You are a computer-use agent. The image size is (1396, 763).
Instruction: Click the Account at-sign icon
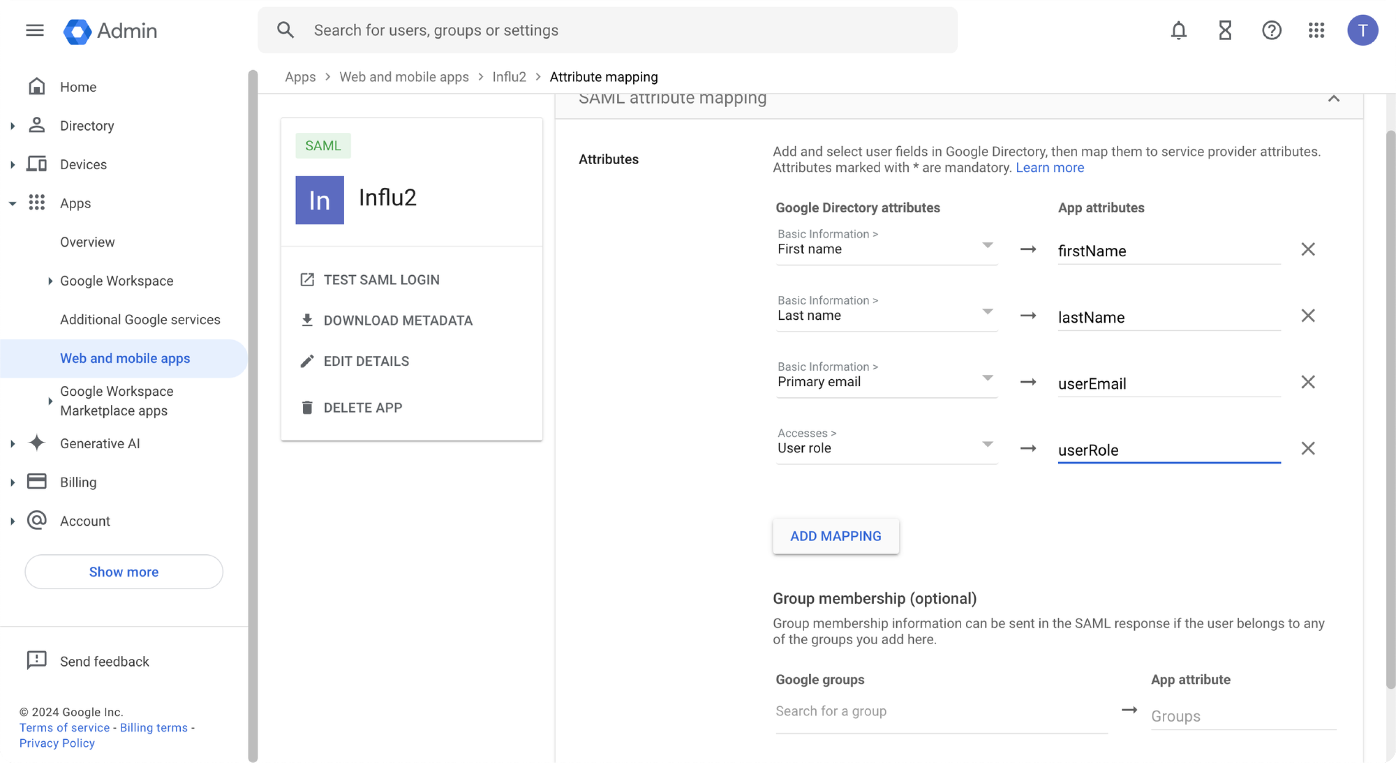(x=36, y=520)
